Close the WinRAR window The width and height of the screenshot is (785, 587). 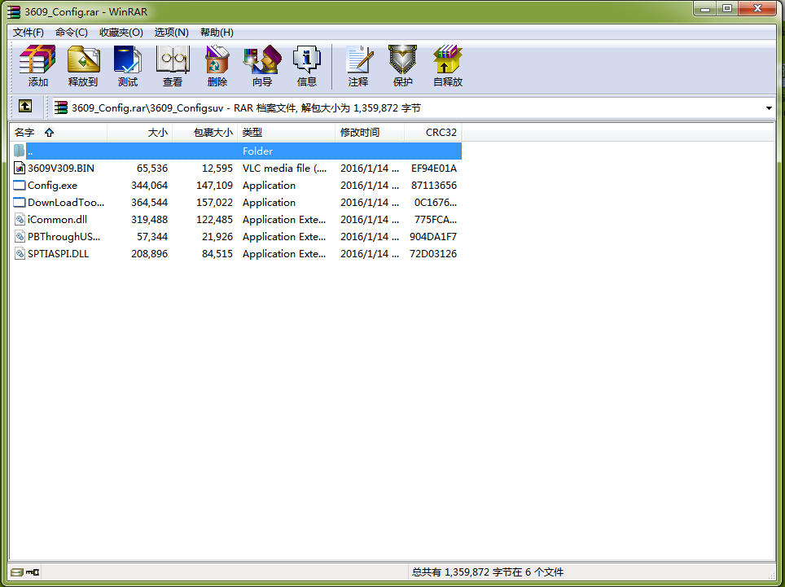pos(757,8)
